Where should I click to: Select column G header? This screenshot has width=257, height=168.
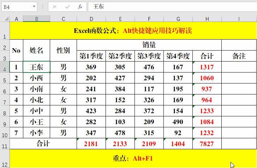pyautogui.click(x=178, y=19)
